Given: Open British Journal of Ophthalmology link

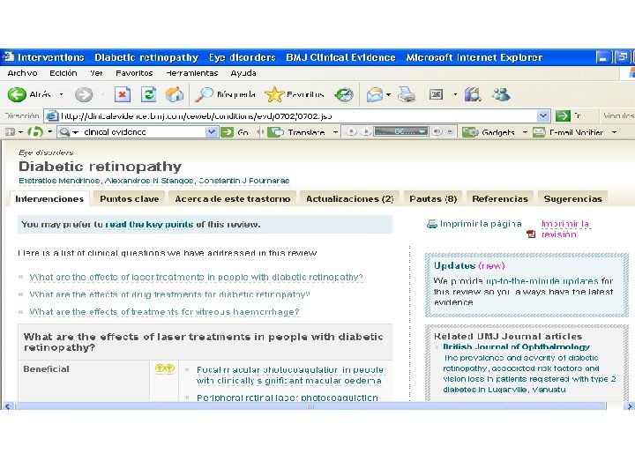Looking at the screenshot, I should (x=516, y=347).
